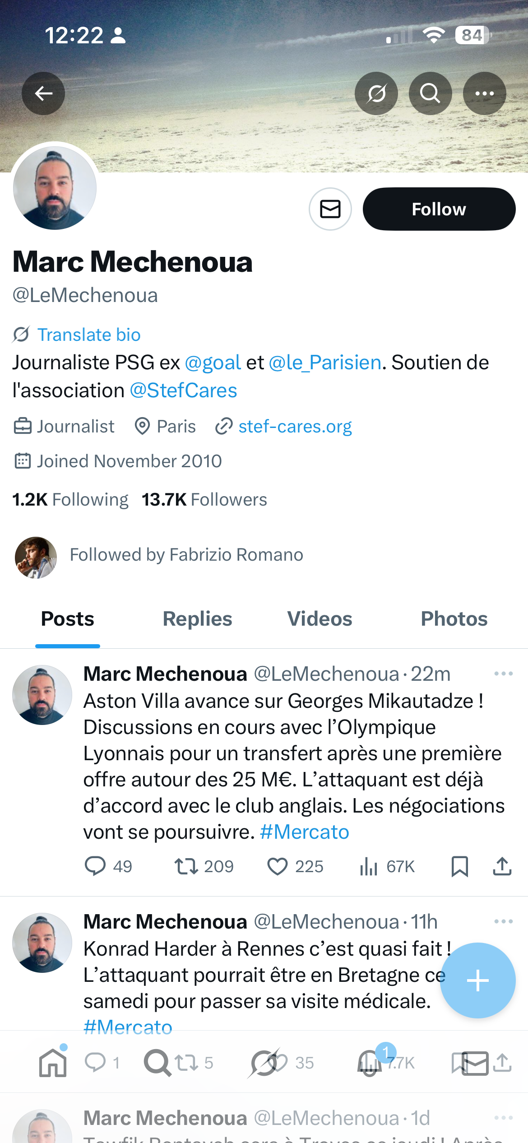Open the three-dot profile options menu
This screenshot has width=528, height=1143.
click(x=485, y=93)
